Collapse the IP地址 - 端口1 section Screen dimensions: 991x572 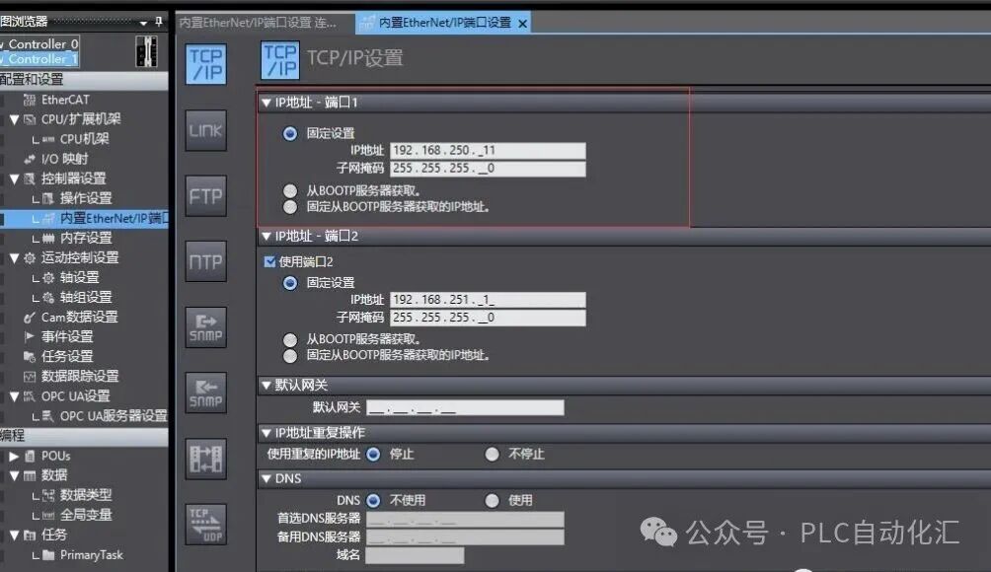coord(267,103)
